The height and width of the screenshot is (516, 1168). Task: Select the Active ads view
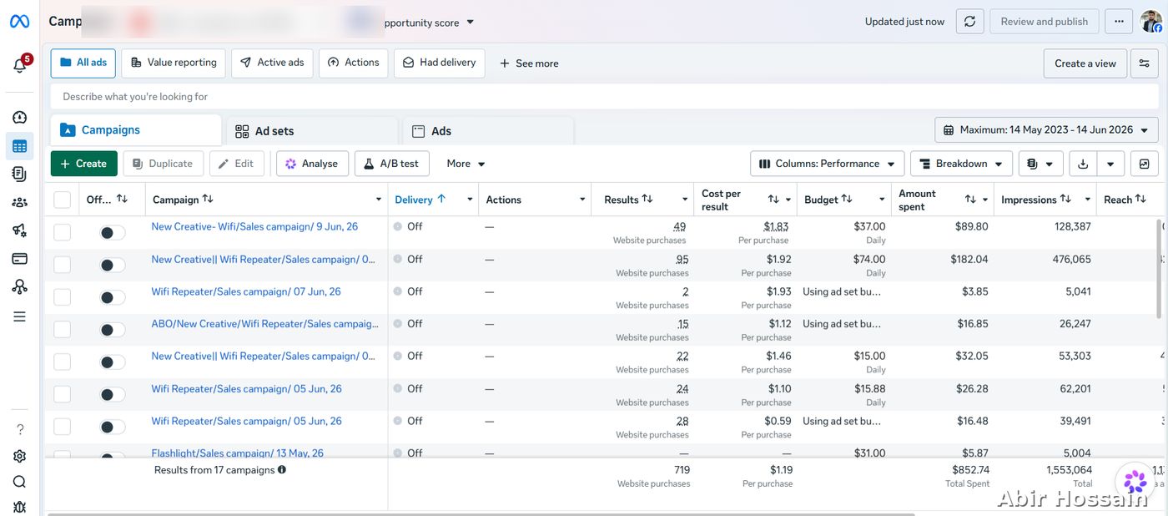(272, 63)
